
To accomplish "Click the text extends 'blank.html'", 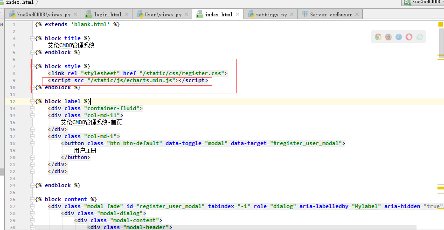I will (x=77, y=24).
